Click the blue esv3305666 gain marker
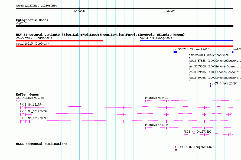The height and width of the screenshot is (160, 241). point(190,69)
